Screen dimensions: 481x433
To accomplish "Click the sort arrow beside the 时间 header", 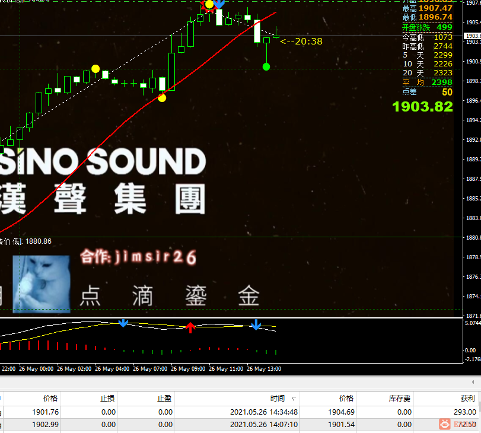I will tap(294, 399).
